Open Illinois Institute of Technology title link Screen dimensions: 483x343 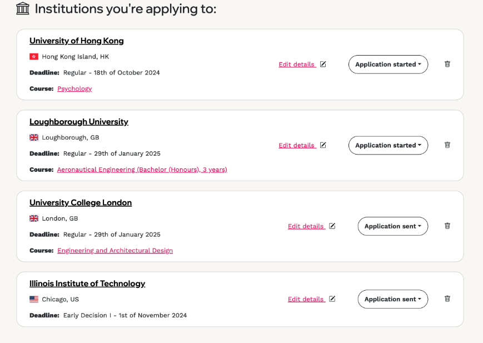tap(87, 284)
